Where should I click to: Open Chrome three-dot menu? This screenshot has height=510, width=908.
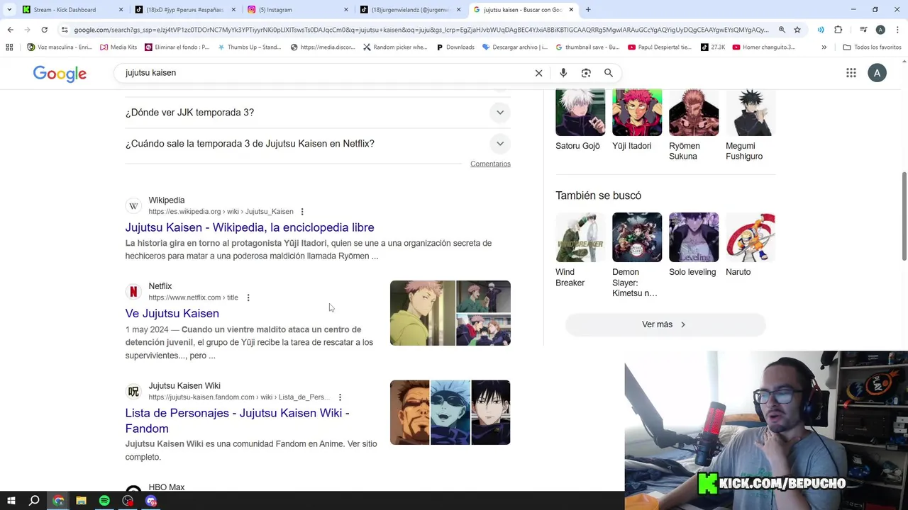point(897,30)
